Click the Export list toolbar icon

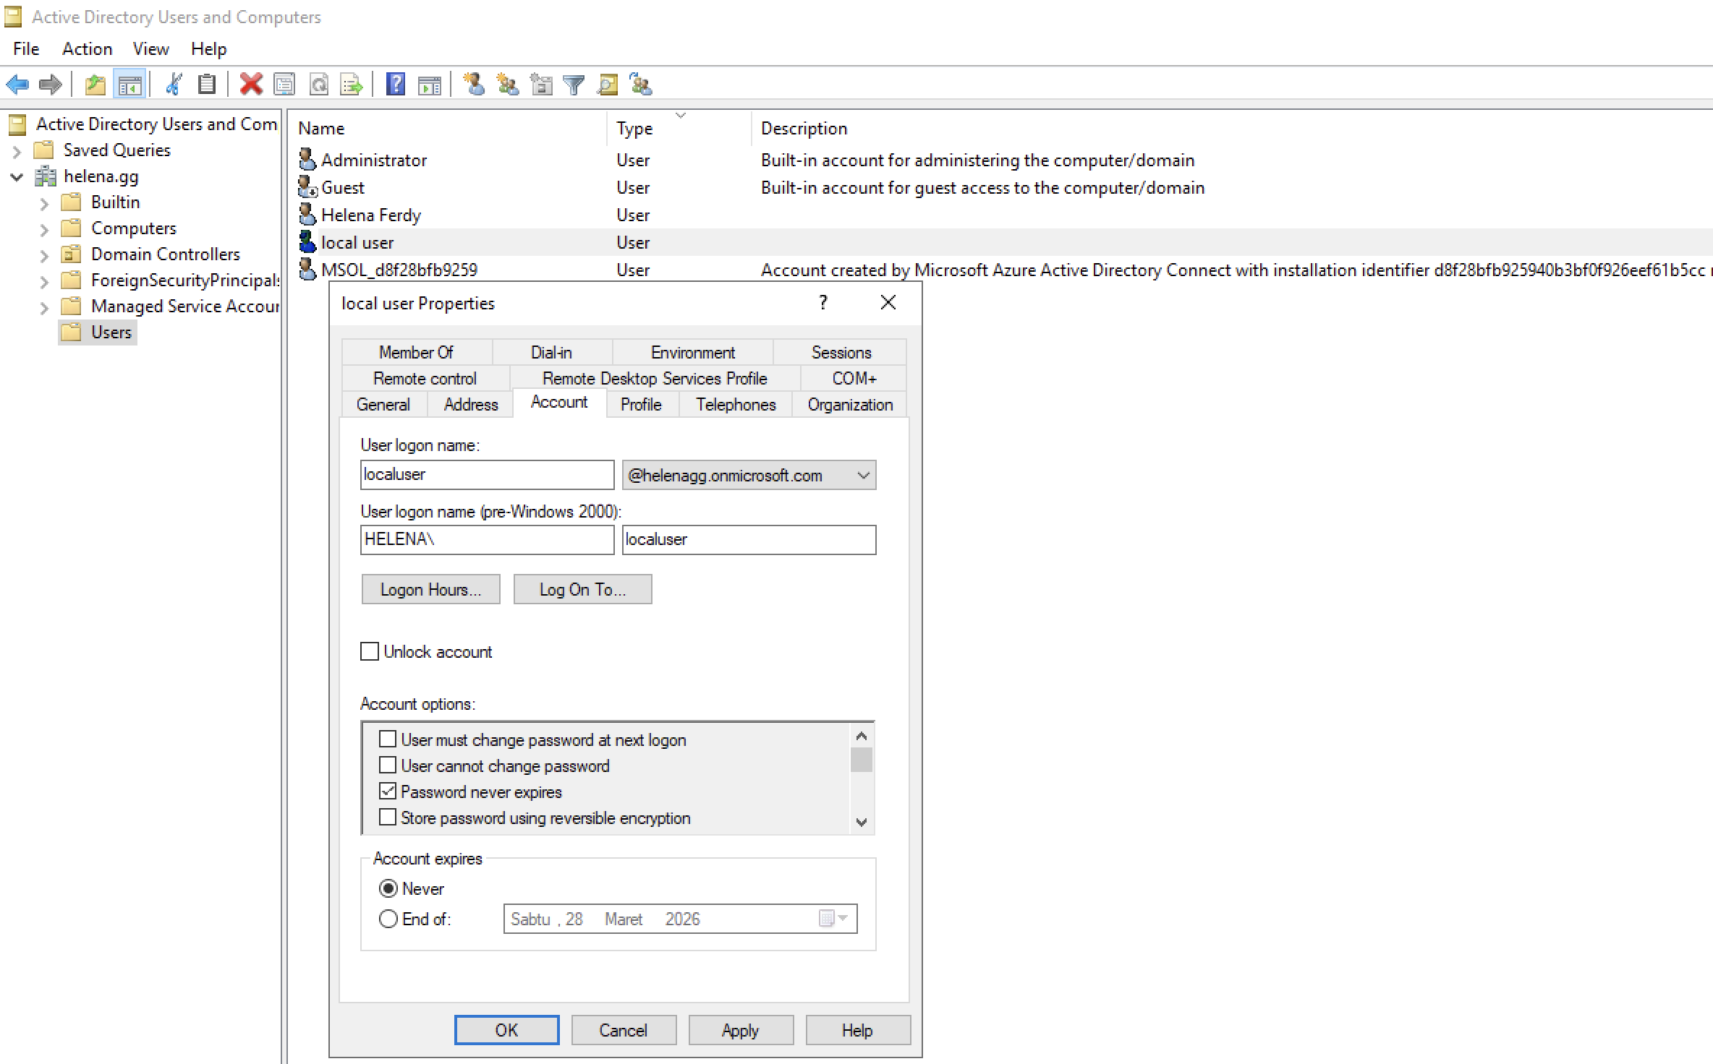point(352,85)
